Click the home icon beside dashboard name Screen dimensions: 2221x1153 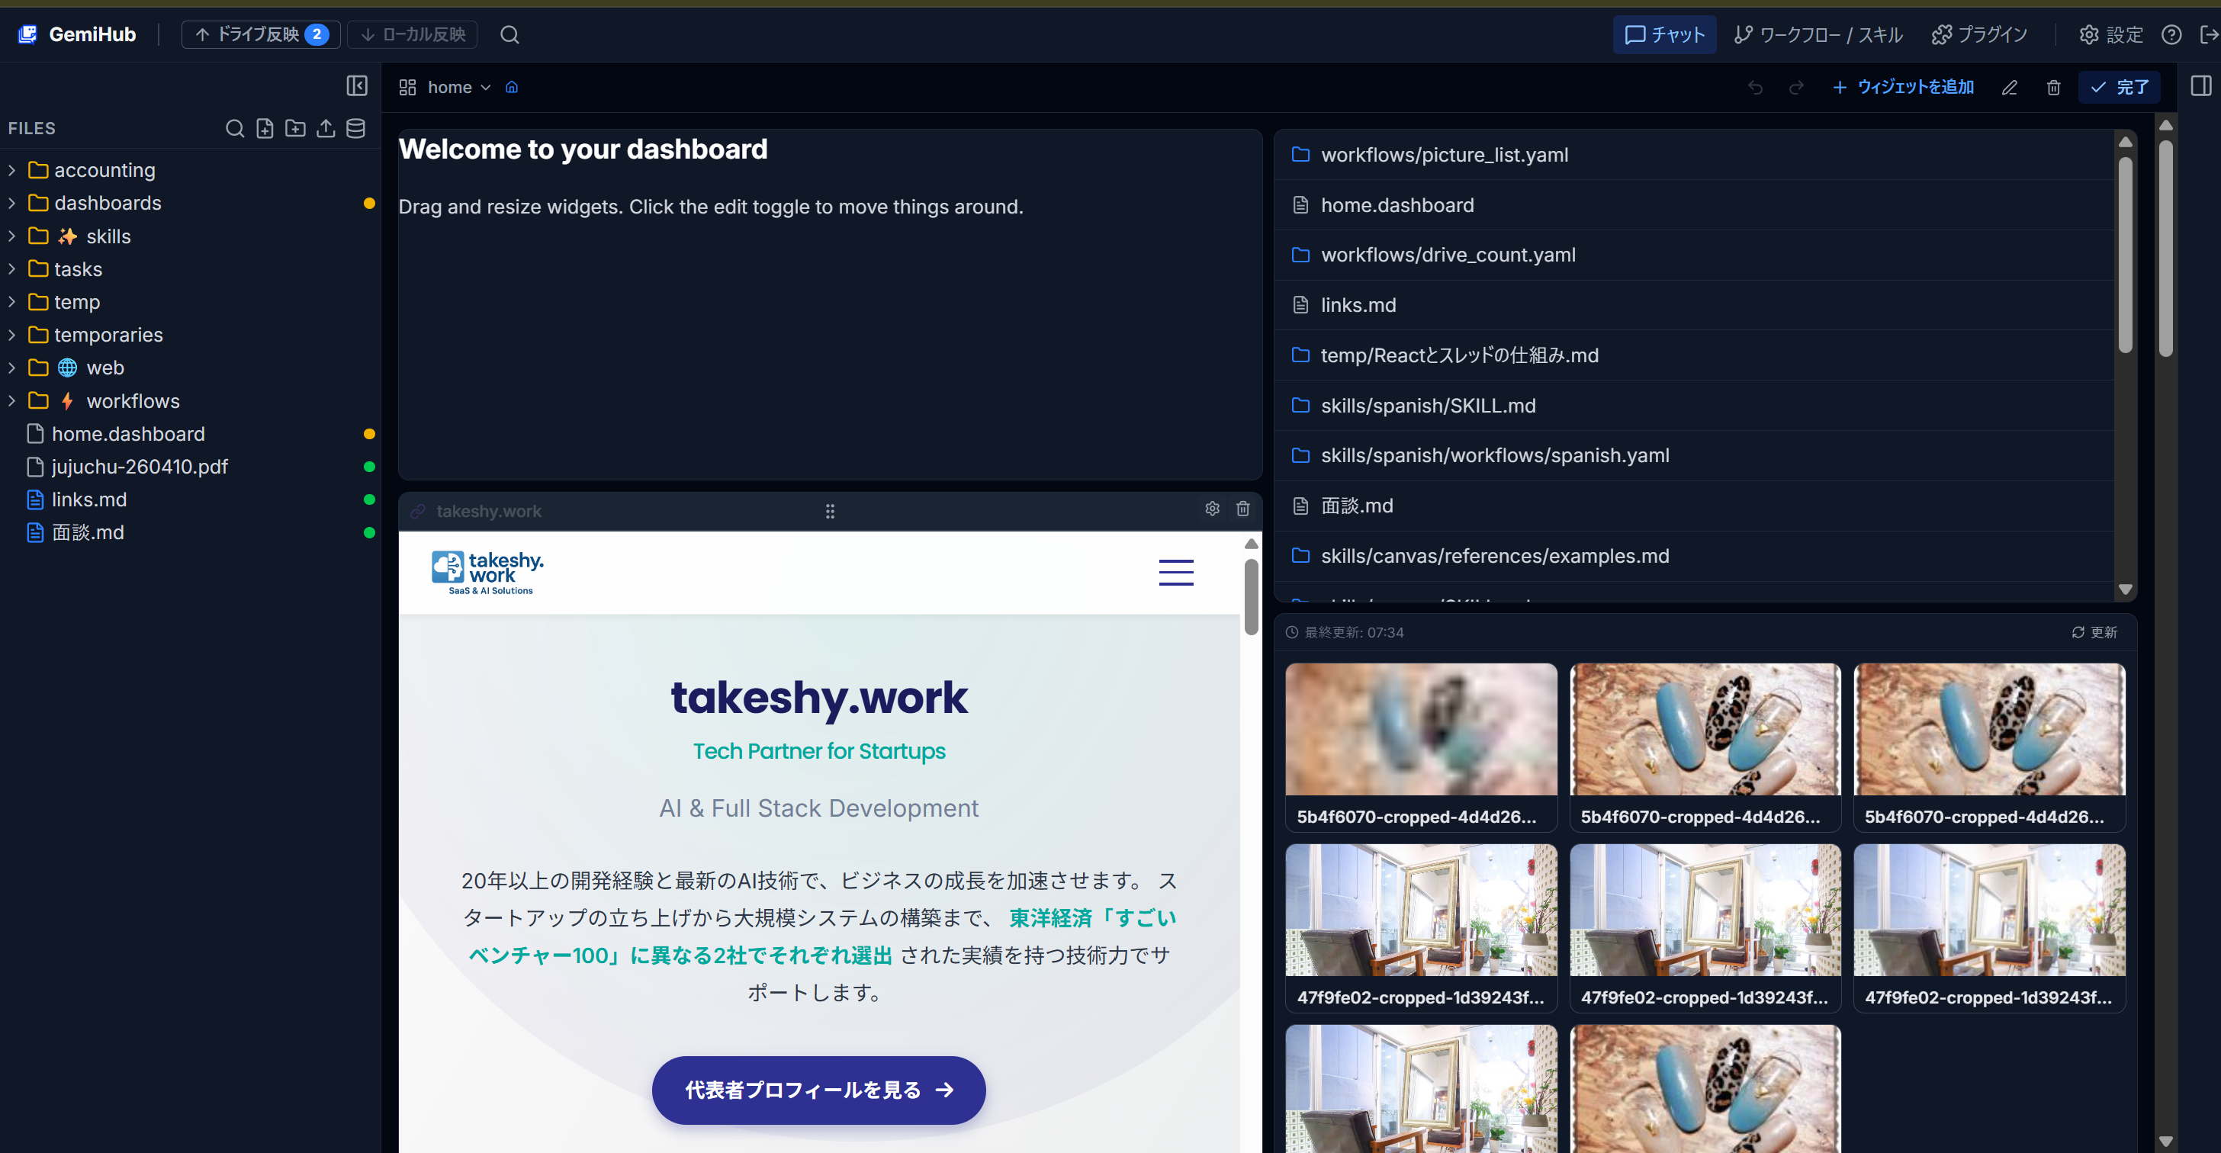click(x=511, y=87)
